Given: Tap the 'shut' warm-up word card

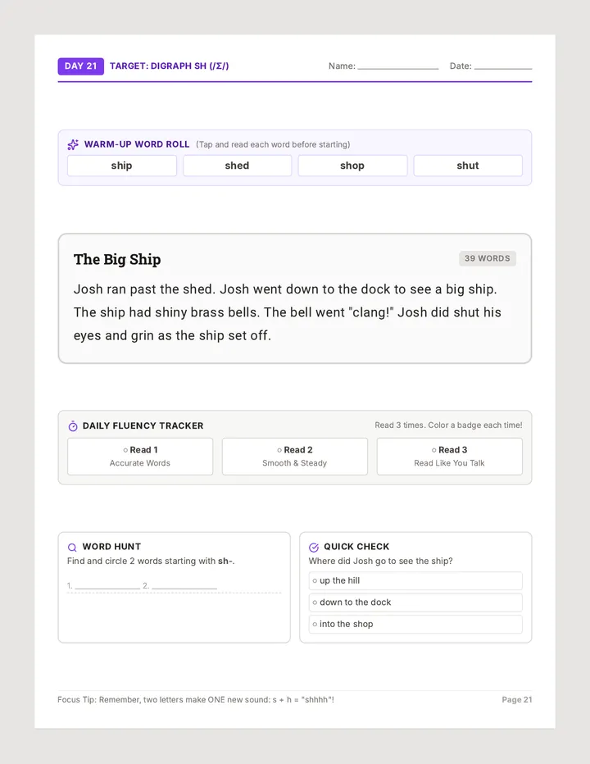Looking at the screenshot, I should 468,166.
